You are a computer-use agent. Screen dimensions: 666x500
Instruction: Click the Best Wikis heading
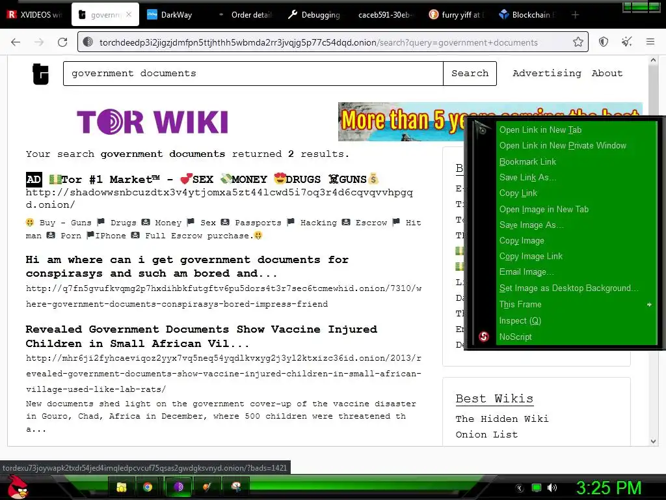coord(494,398)
